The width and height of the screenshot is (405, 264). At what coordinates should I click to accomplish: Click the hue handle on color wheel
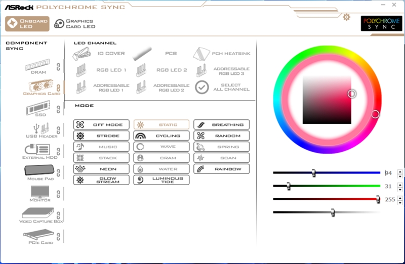point(375,114)
